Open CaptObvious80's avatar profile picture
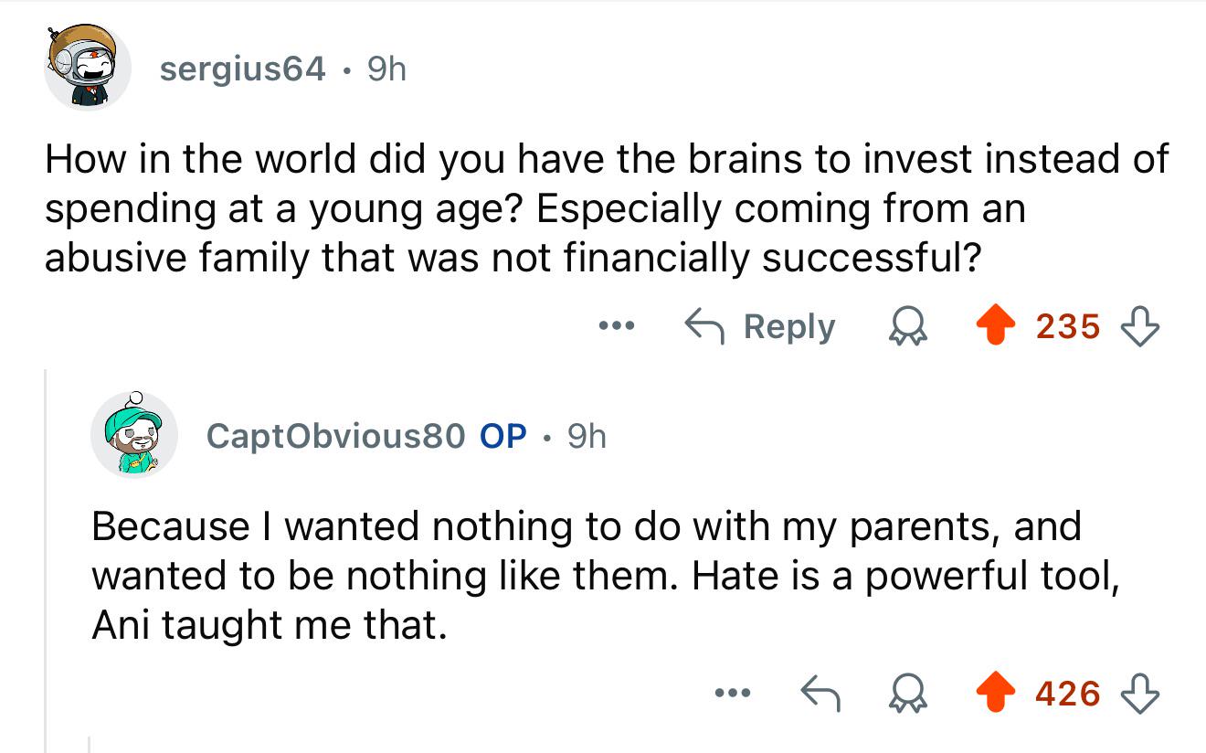This screenshot has width=1206, height=753. pos(133,436)
